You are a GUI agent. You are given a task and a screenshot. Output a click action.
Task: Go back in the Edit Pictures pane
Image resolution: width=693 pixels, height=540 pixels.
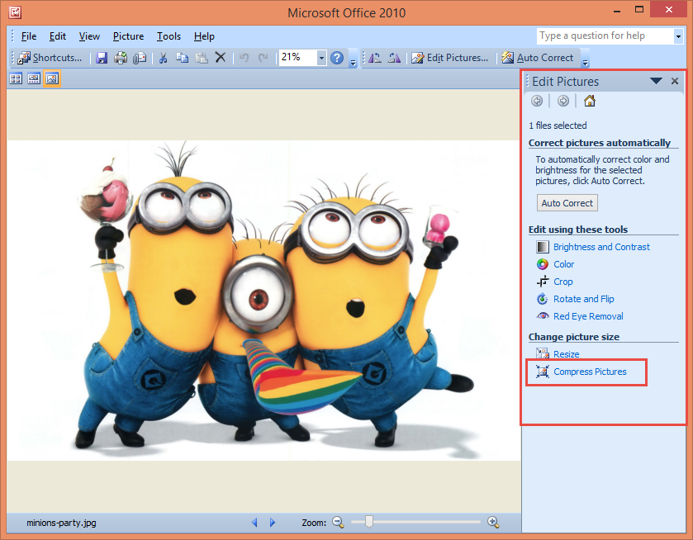coord(537,101)
